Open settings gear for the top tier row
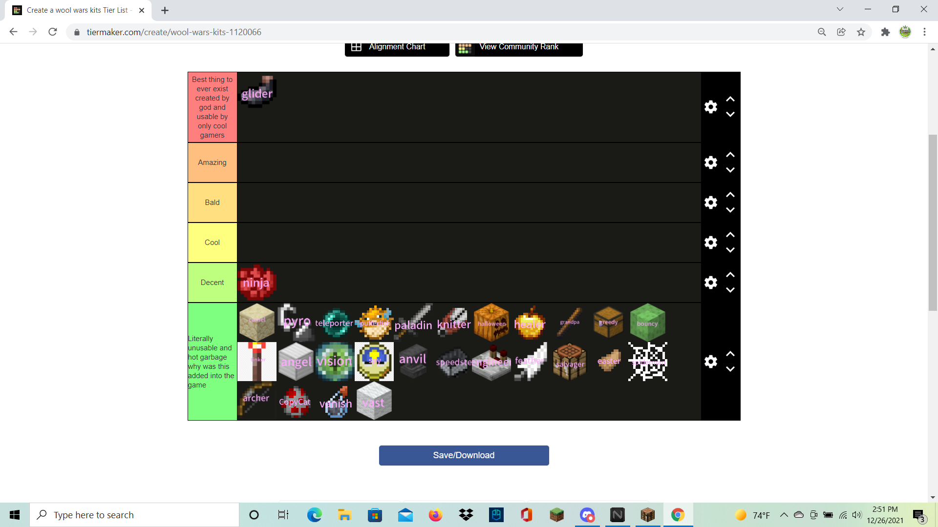 click(x=711, y=107)
